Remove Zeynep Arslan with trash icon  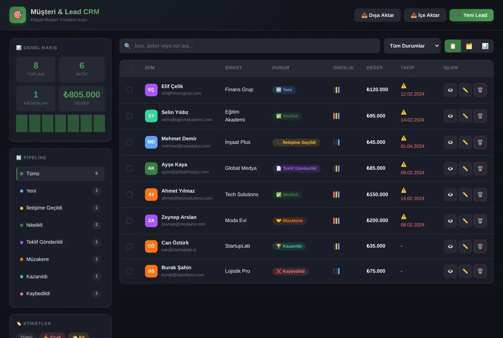point(480,221)
